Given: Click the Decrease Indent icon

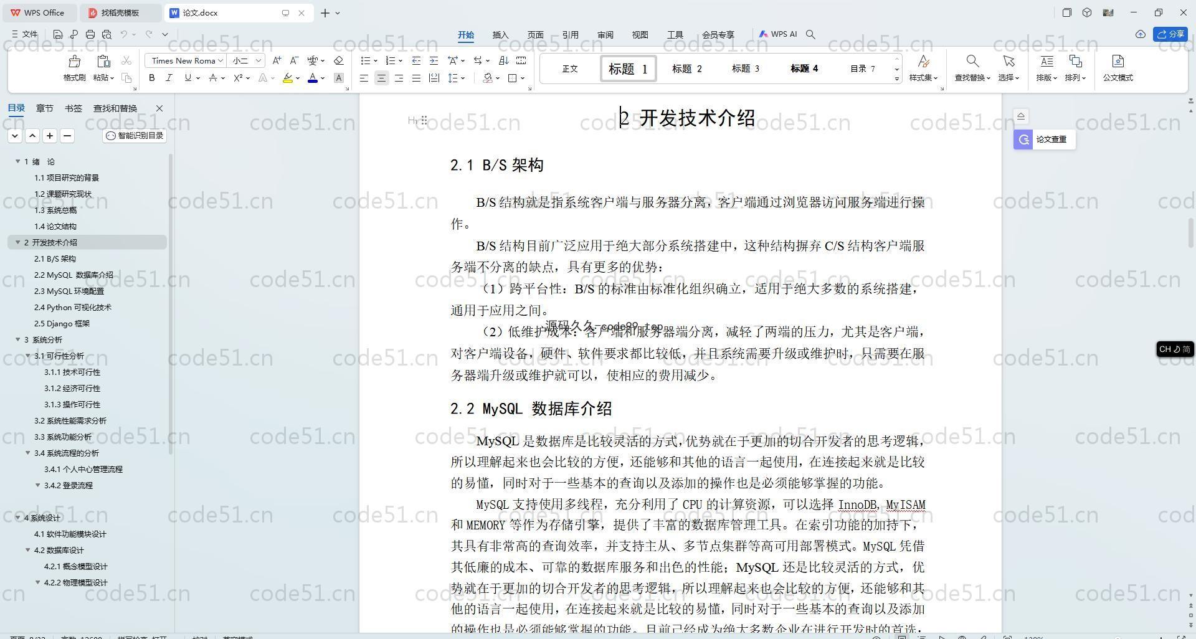Looking at the screenshot, I should point(416,60).
